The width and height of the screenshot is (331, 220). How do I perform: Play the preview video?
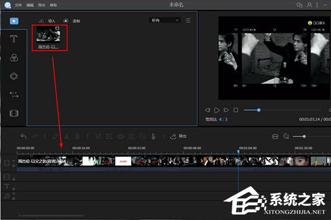(217, 110)
